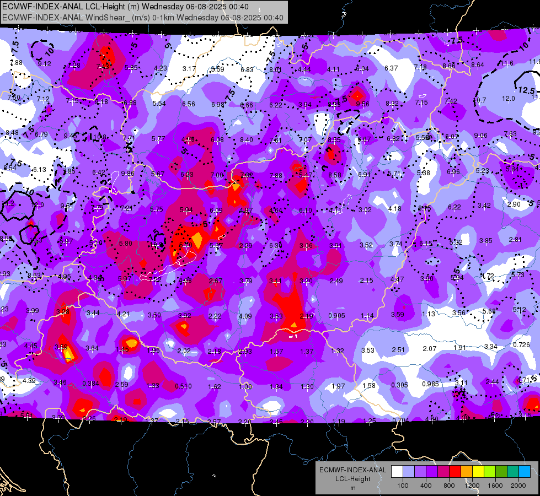The height and width of the screenshot is (496, 540).
Task: Click the grid value 6.37
Action: pyautogui.click(x=391, y=68)
